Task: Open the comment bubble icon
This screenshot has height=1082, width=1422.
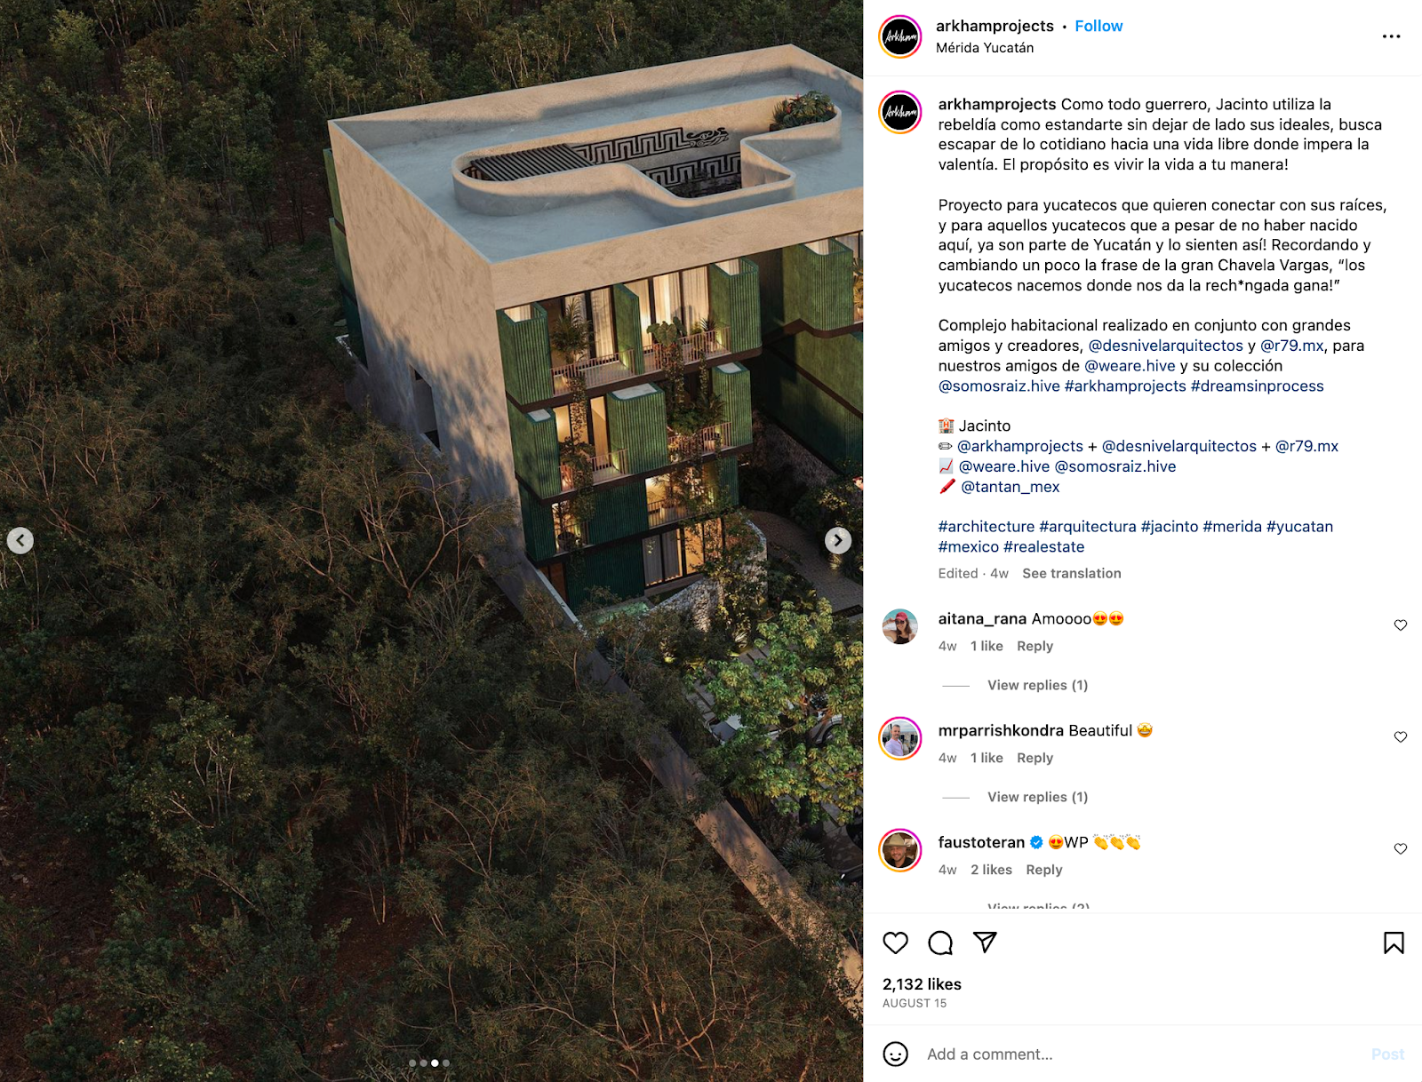Action: [940, 943]
